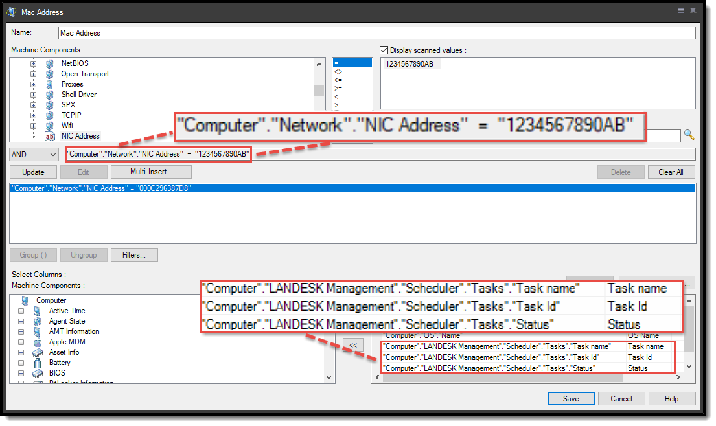Click the Wifi component icon
Image resolution: width=716 pixels, height=426 pixels.
tap(49, 126)
